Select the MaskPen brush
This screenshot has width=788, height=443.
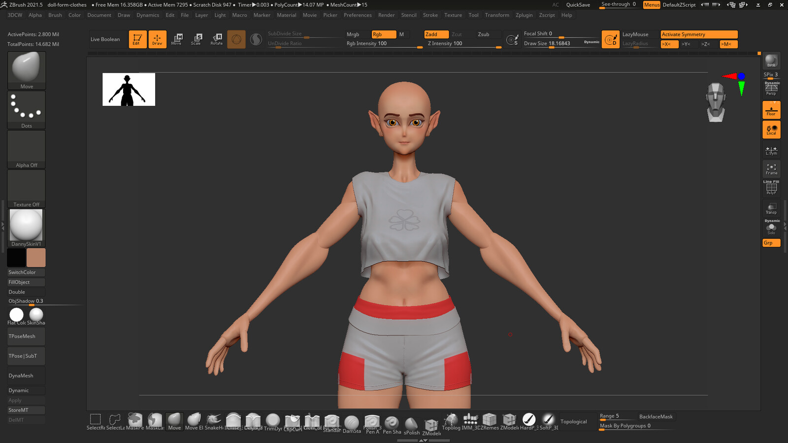pos(135,422)
